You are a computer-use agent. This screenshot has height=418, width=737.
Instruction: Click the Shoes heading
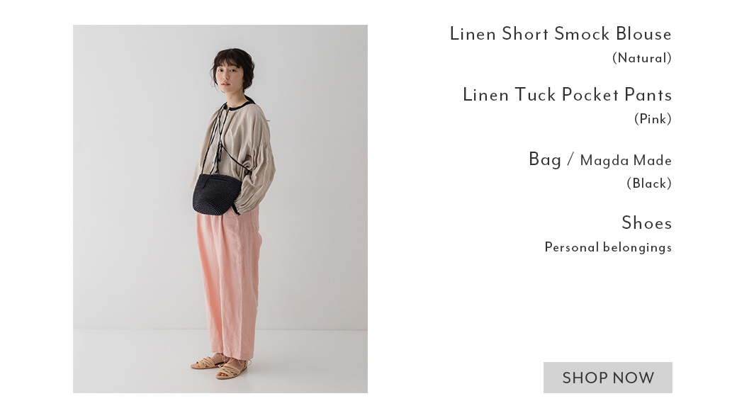pos(647,222)
